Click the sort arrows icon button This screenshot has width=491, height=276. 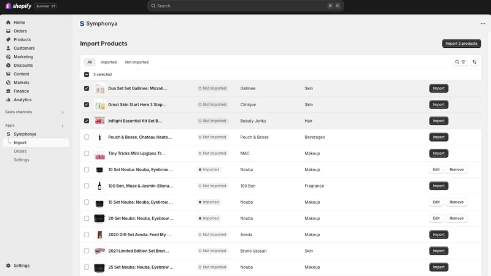(474, 62)
